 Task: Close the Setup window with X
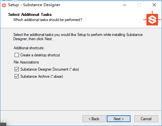pyautogui.click(x=154, y=5)
